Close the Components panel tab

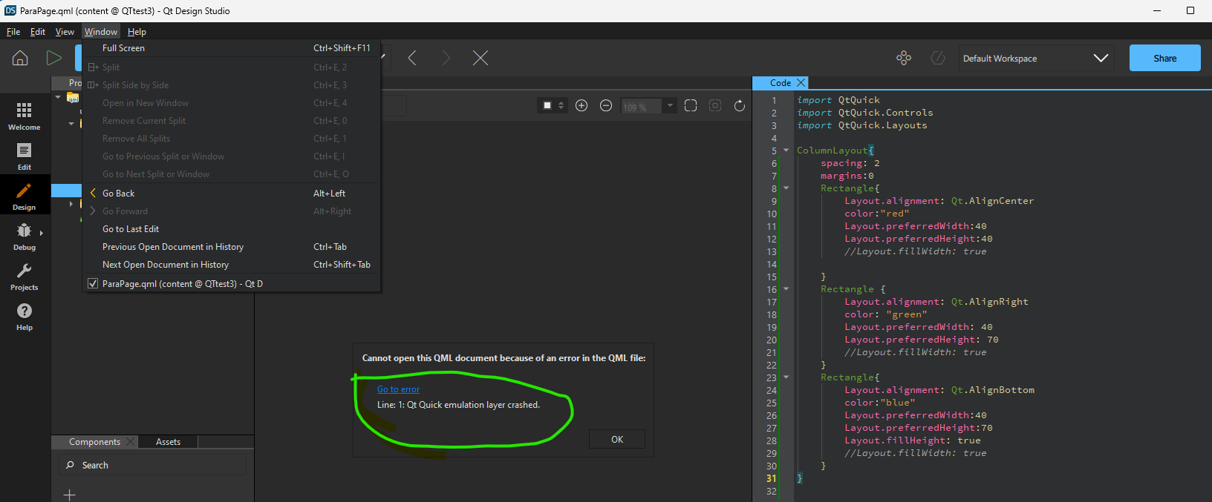(x=131, y=442)
